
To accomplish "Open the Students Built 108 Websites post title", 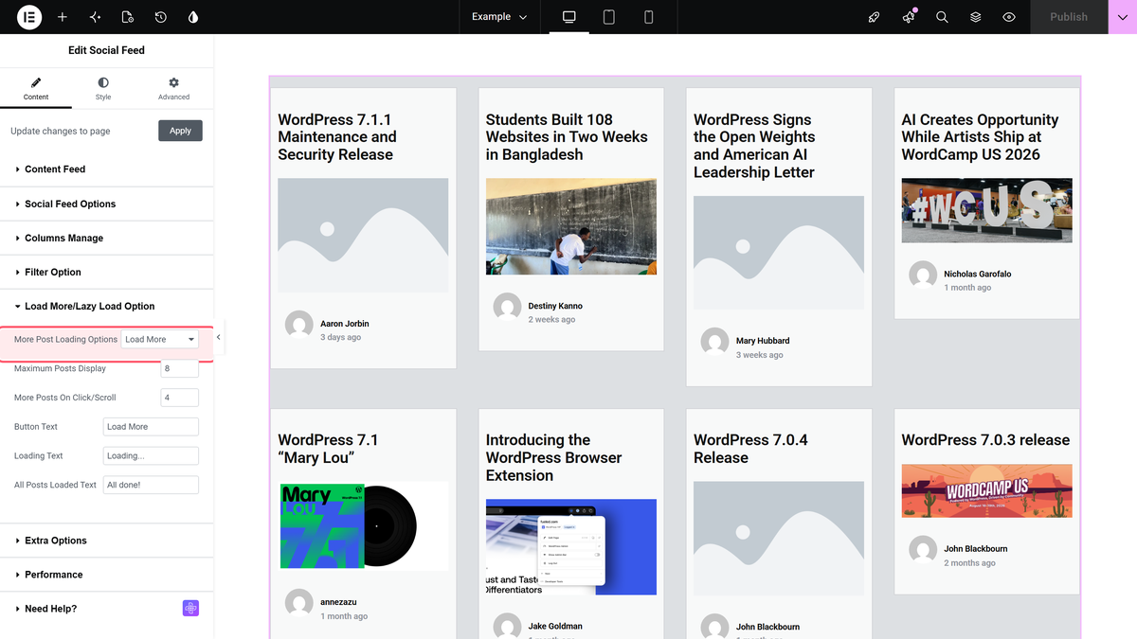I will pyautogui.click(x=567, y=137).
